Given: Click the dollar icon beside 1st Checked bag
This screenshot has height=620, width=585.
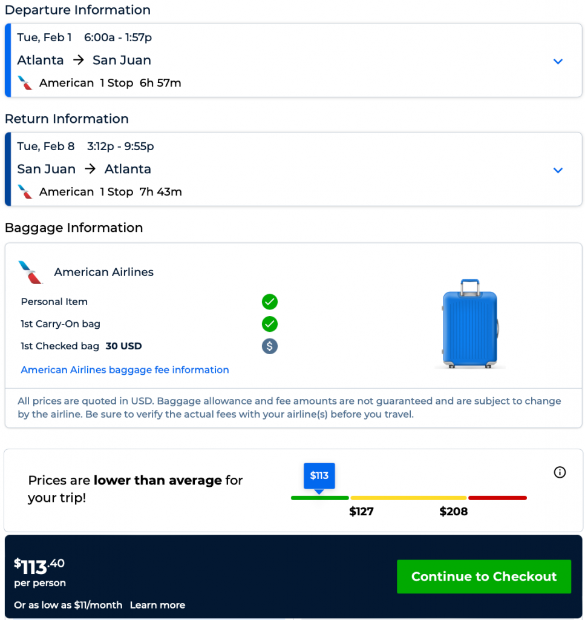Looking at the screenshot, I should click(x=270, y=346).
